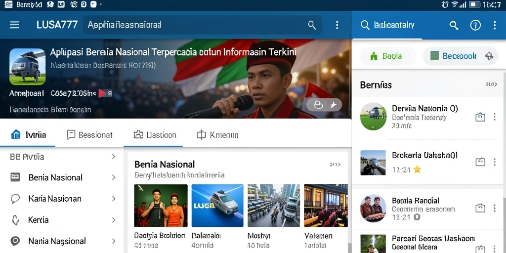Click the location pin icon beside Nantia Nagsional
Screen dimensions: 506x253
15,241
